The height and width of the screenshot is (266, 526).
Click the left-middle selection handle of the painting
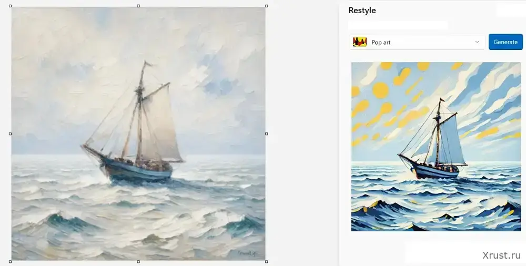[x=11, y=134]
